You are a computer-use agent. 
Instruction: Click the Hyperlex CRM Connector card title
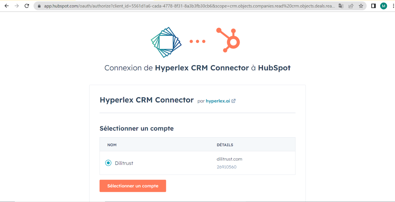click(147, 100)
